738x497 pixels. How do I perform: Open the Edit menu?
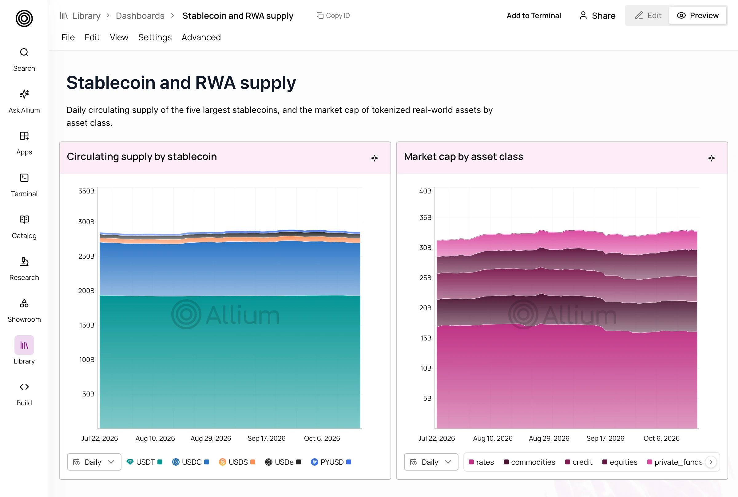coord(92,38)
